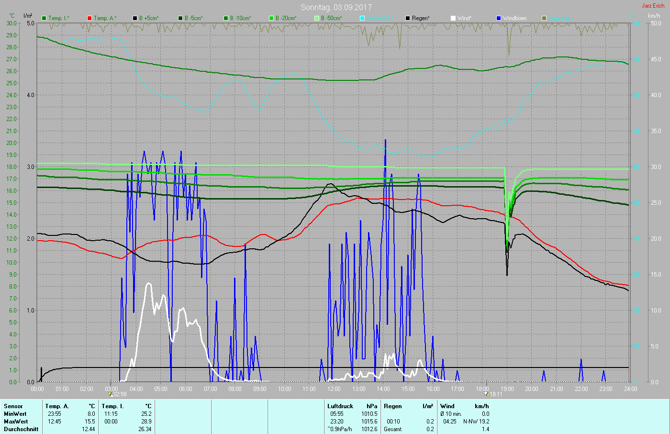Open the Jarz Erich link
The height and width of the screenshot is (434, 670).
[x=653, y=6]
